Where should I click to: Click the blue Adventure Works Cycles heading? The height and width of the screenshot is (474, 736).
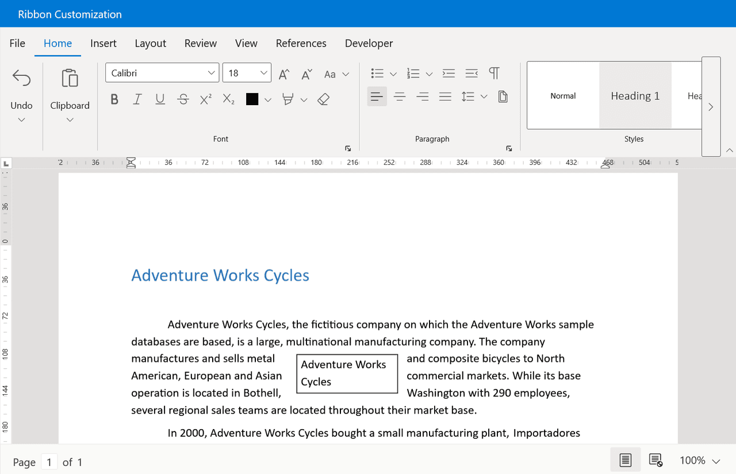pos(220,275)
